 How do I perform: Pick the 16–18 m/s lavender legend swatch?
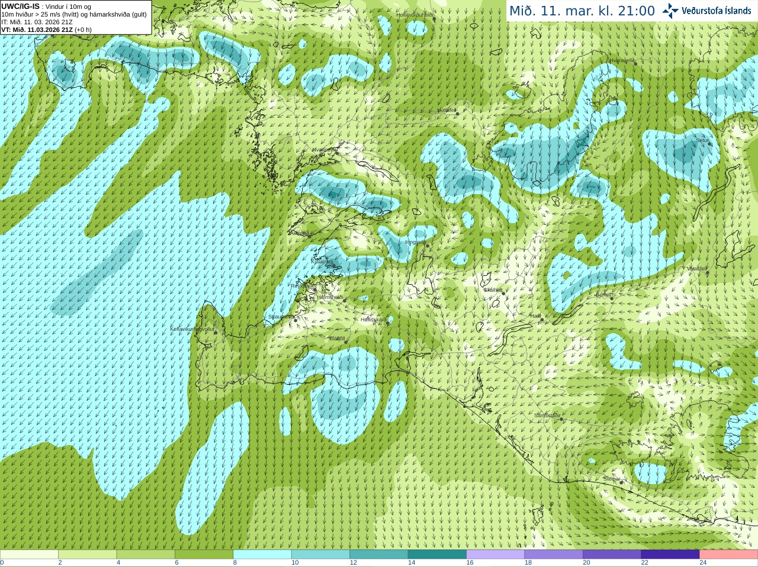click(x=496, y=555)
